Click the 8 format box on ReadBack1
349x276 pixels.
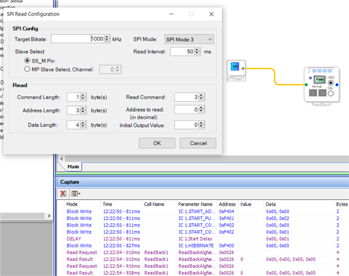pos(313,93)
